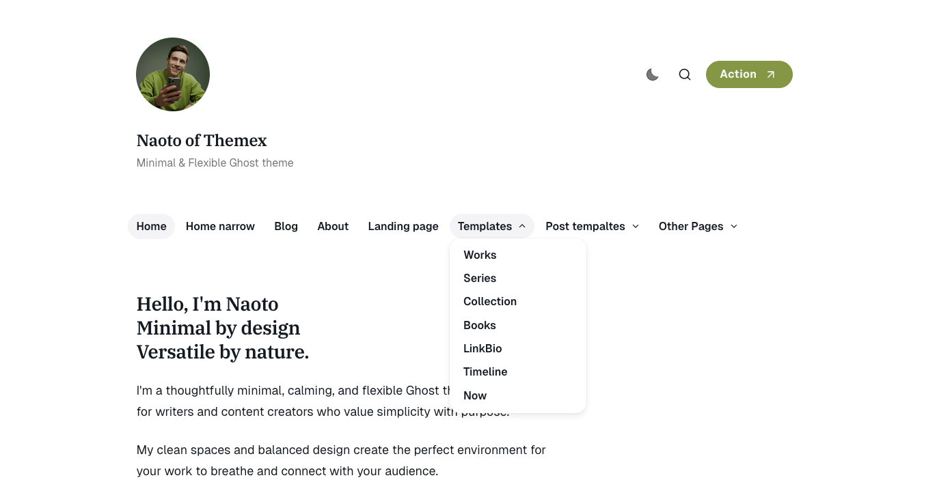937x493 pixels.
Task: Open the Landing page link
Action: pyautogui.click(x=403, y=226)
